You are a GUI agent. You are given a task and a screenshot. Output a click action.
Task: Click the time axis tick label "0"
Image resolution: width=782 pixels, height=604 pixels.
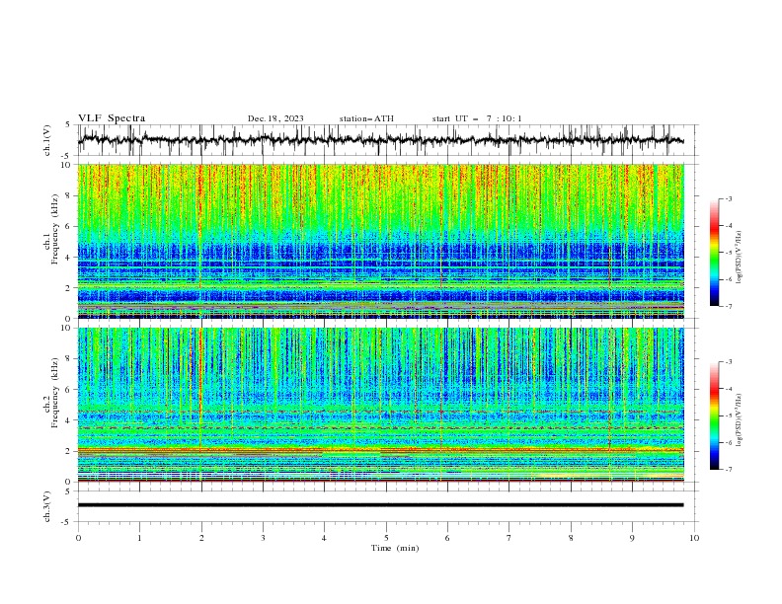point(78,538)
